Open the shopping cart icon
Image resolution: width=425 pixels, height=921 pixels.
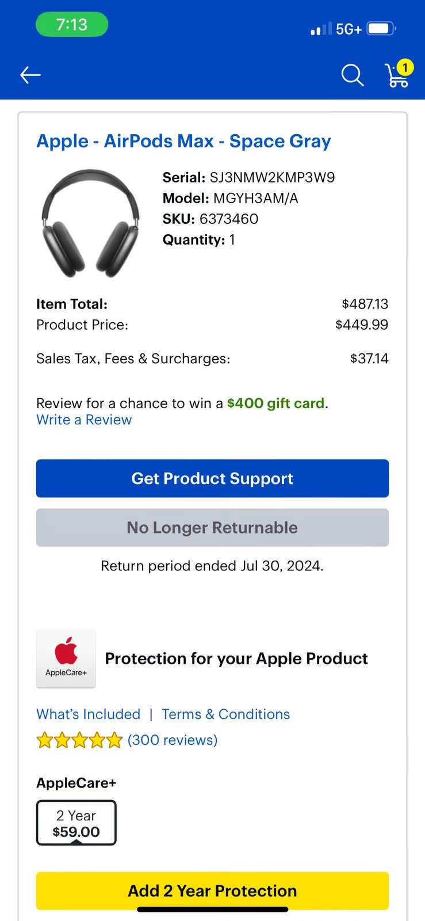point(396,77)
